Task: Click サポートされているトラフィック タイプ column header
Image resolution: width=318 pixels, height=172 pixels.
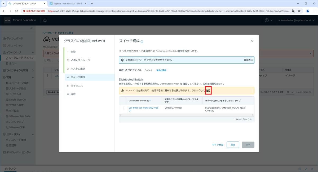Action: pos(223,101)
